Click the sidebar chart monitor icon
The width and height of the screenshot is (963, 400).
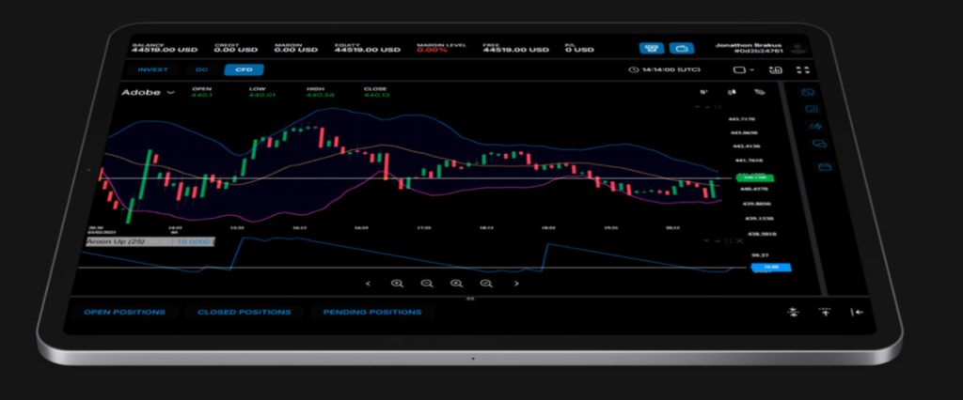coord(812,109)
